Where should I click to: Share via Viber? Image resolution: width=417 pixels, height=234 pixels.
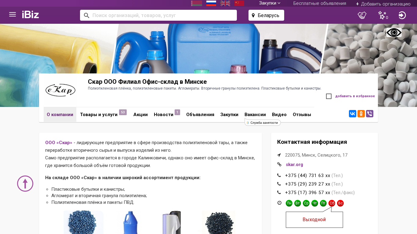[370, 114]
